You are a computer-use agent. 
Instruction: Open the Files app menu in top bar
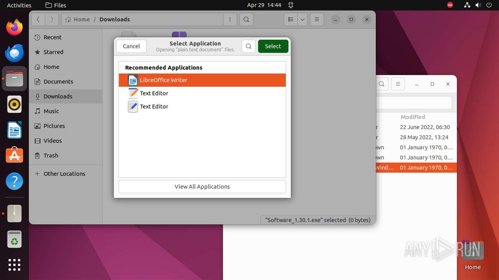point(56,5)
